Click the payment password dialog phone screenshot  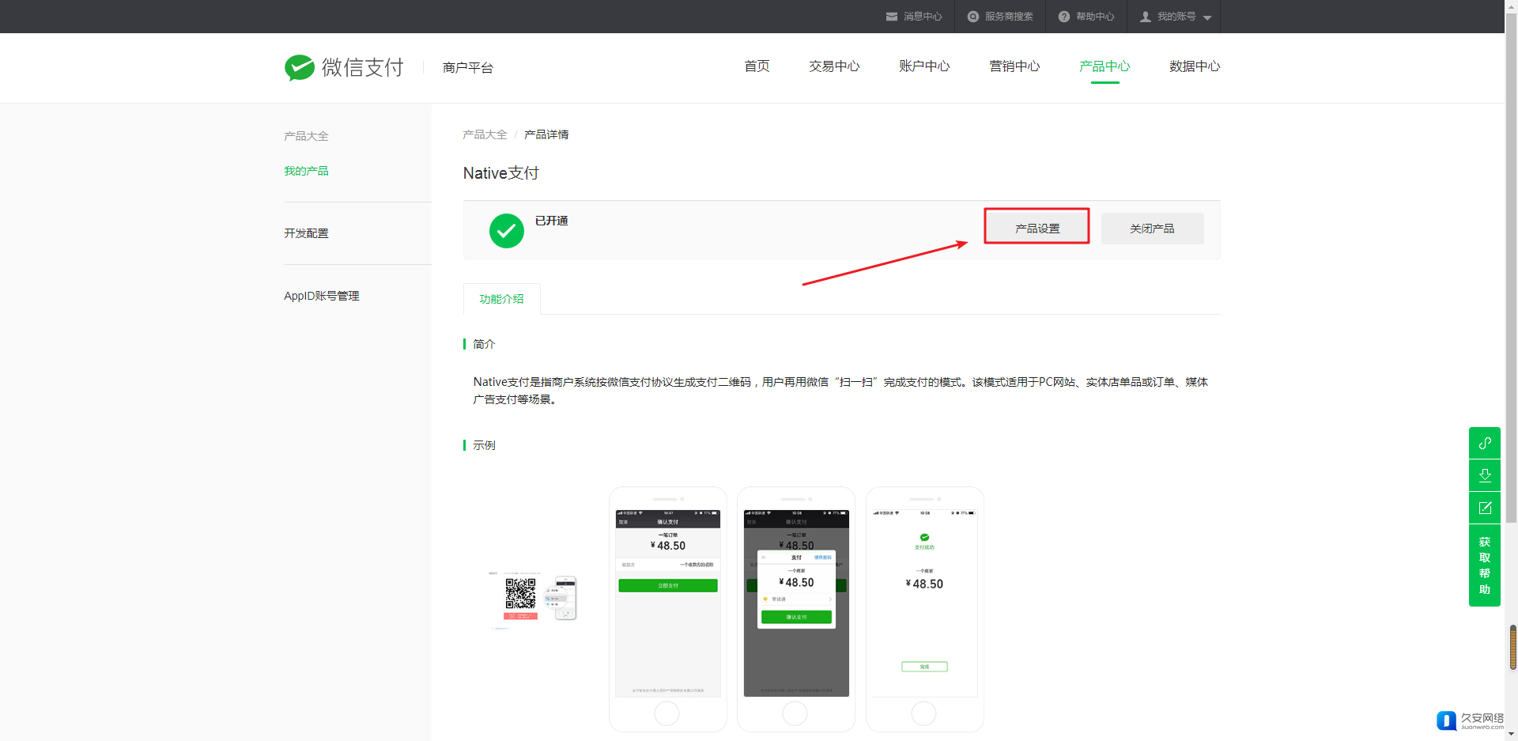click(x=796, y=609)
